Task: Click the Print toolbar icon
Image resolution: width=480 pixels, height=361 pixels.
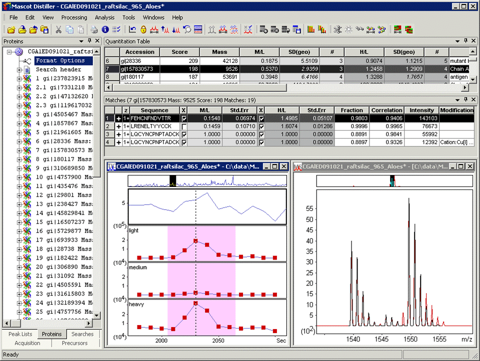Action: (94, 29)
